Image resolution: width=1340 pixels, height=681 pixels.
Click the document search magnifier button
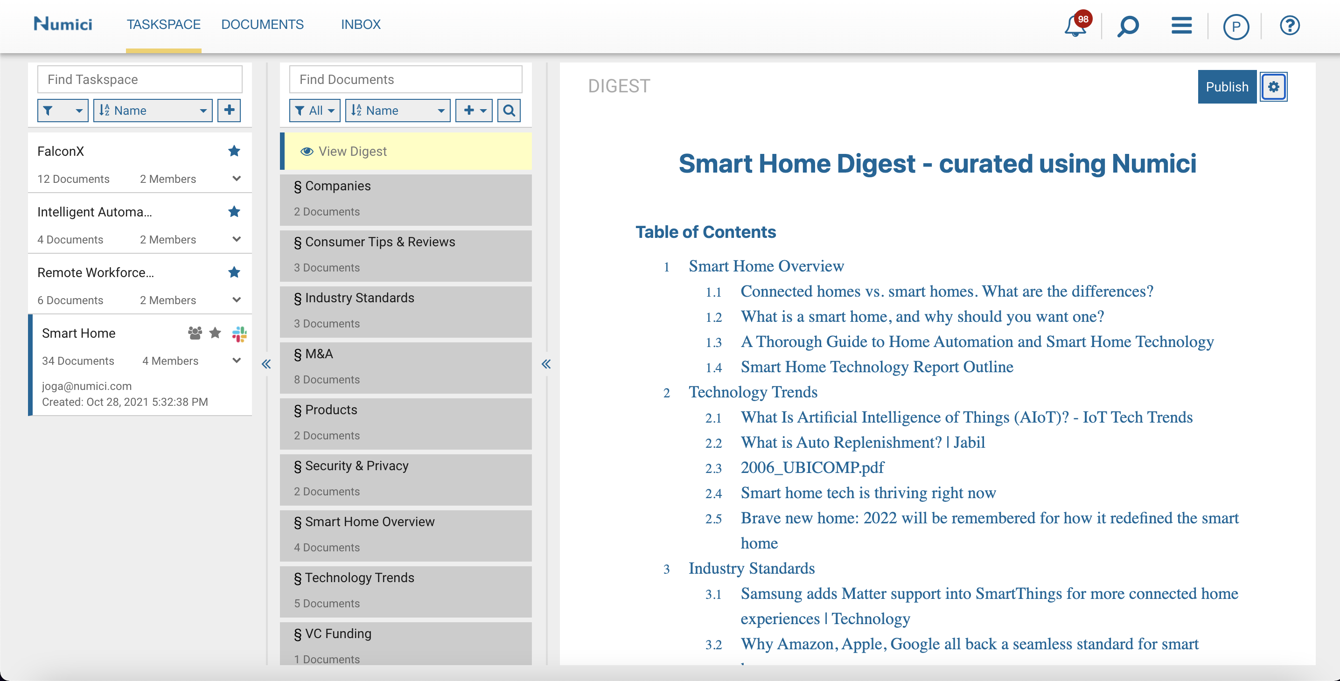(509, 110)
